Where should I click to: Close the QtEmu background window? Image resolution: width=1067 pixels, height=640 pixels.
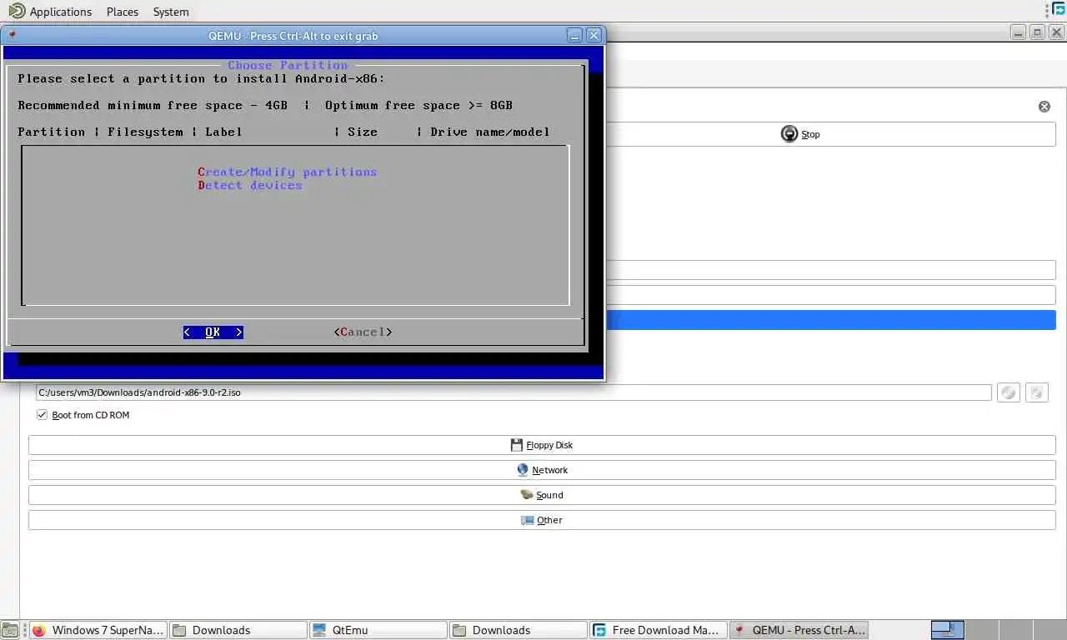tap(1055, 32)
